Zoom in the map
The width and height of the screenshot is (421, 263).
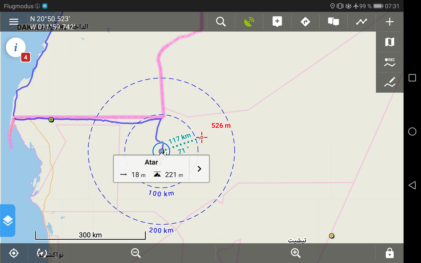296,253
